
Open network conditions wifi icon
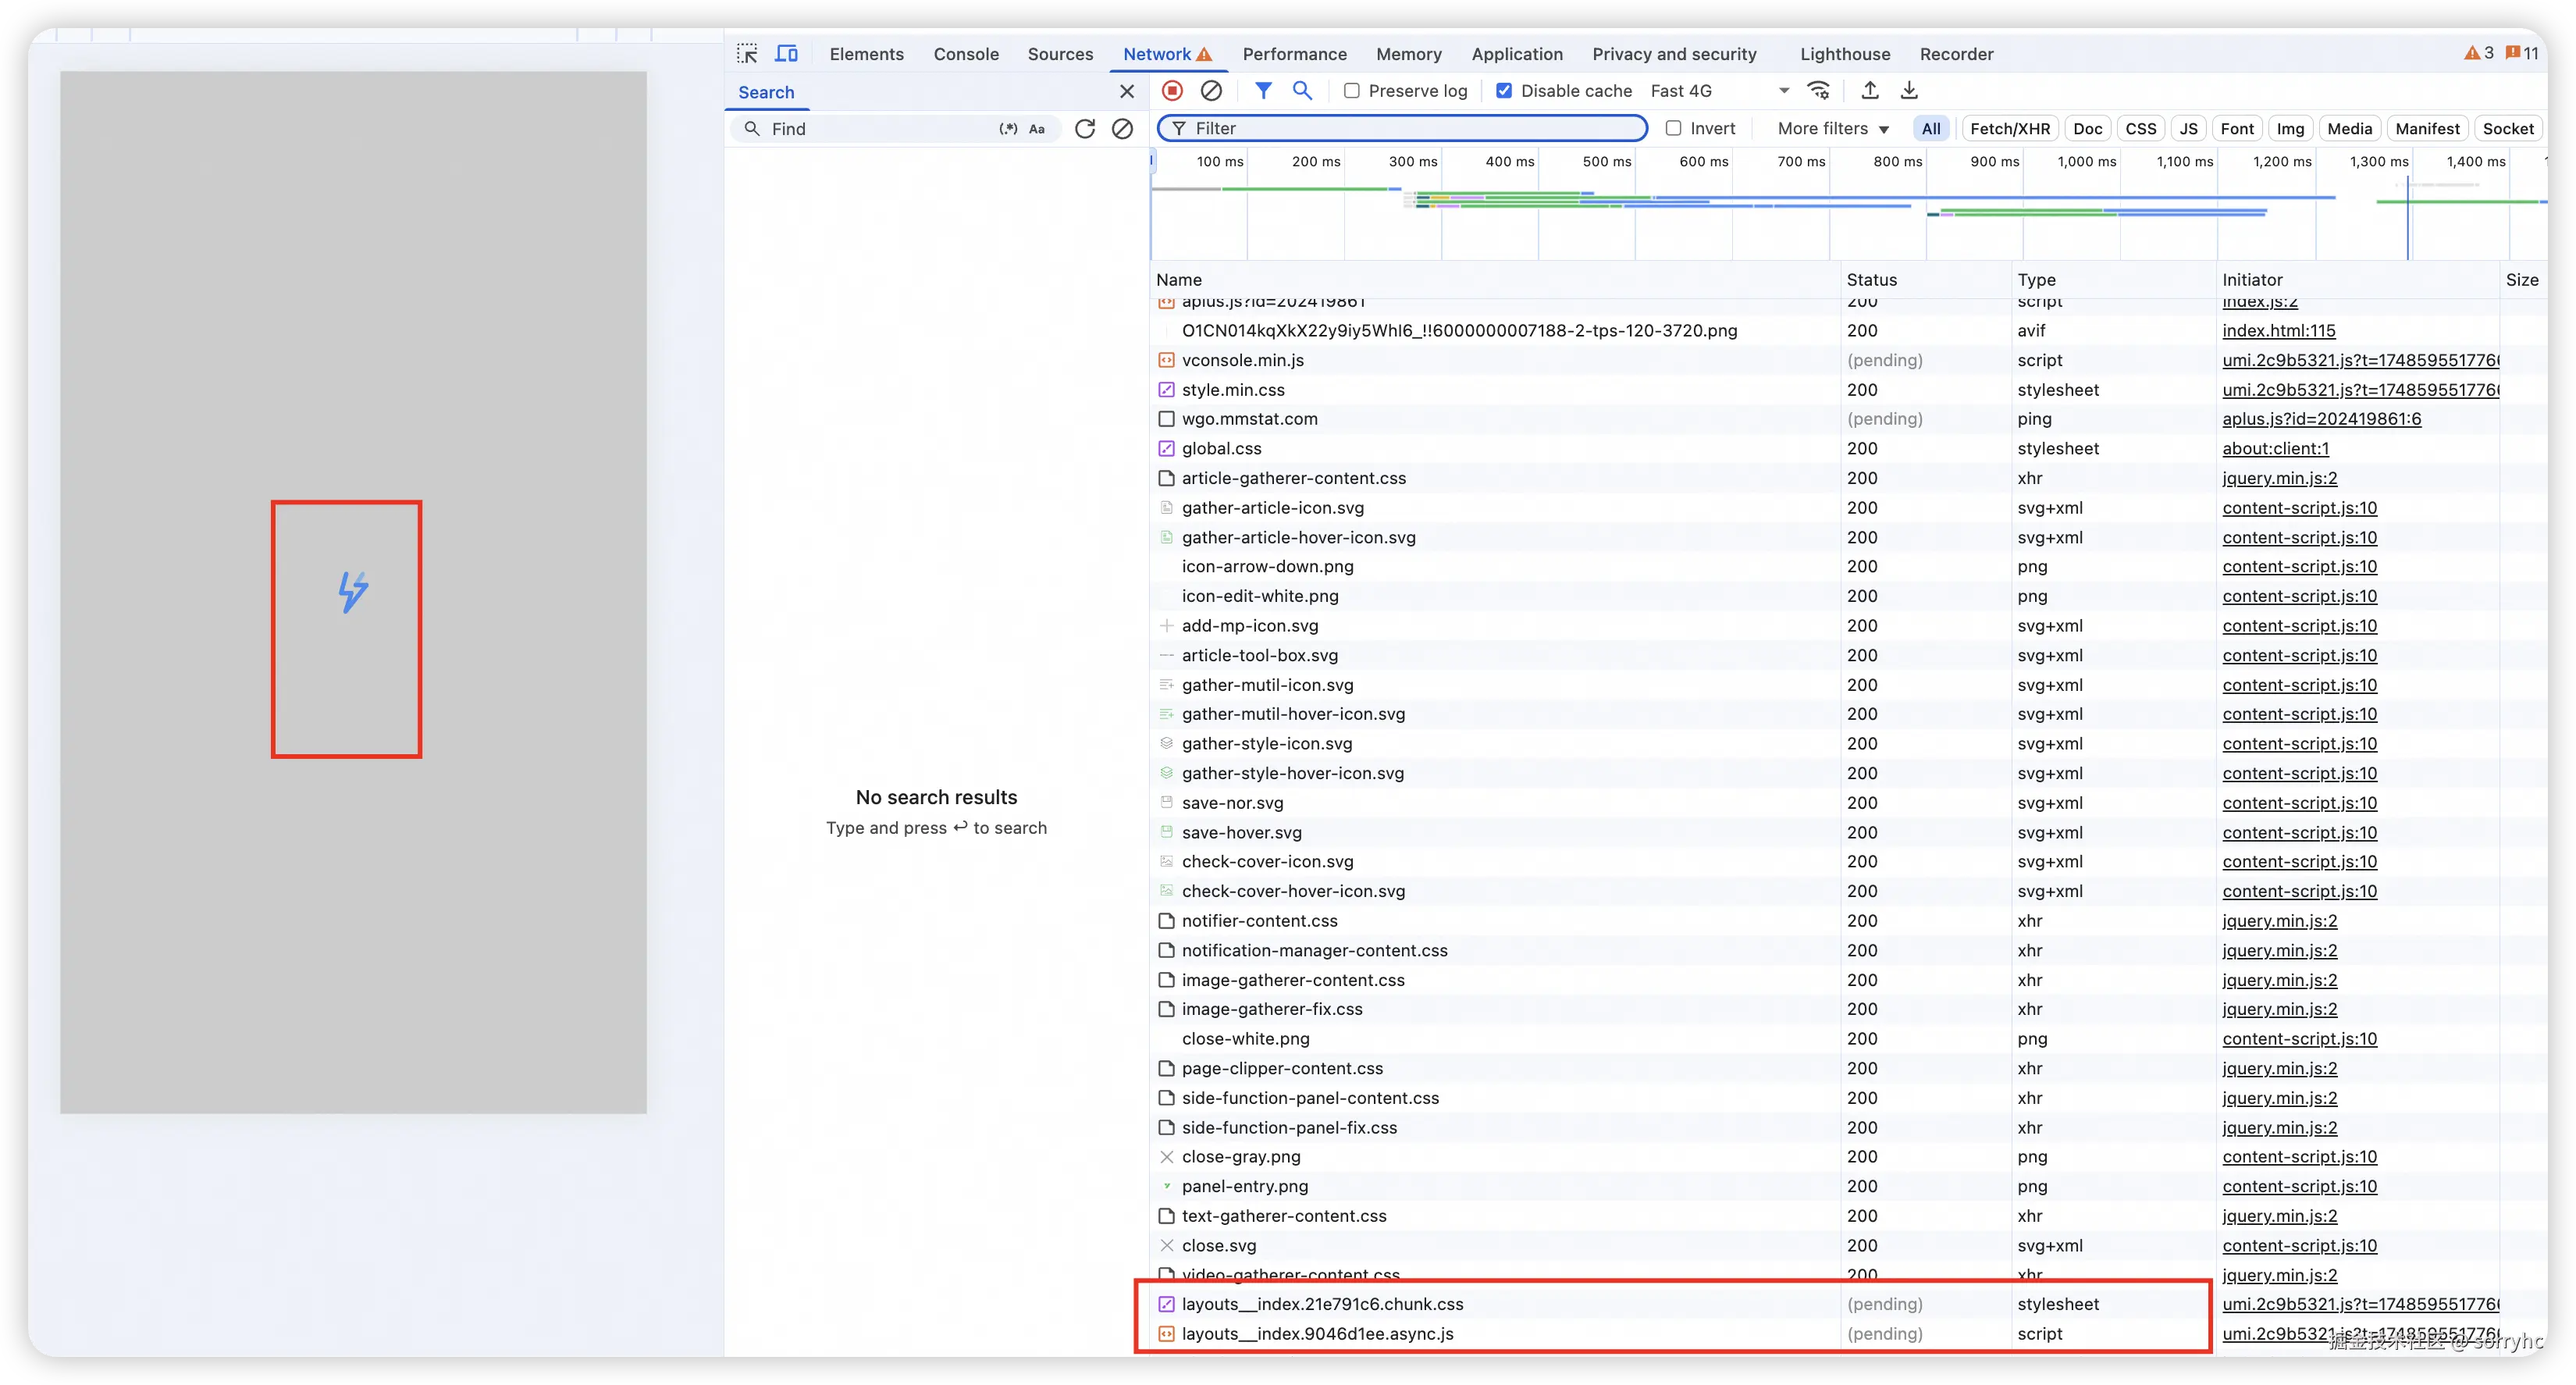[1819, 91]
